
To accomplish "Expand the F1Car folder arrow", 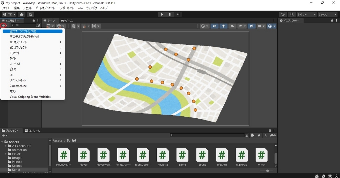I will pos(6,154).
